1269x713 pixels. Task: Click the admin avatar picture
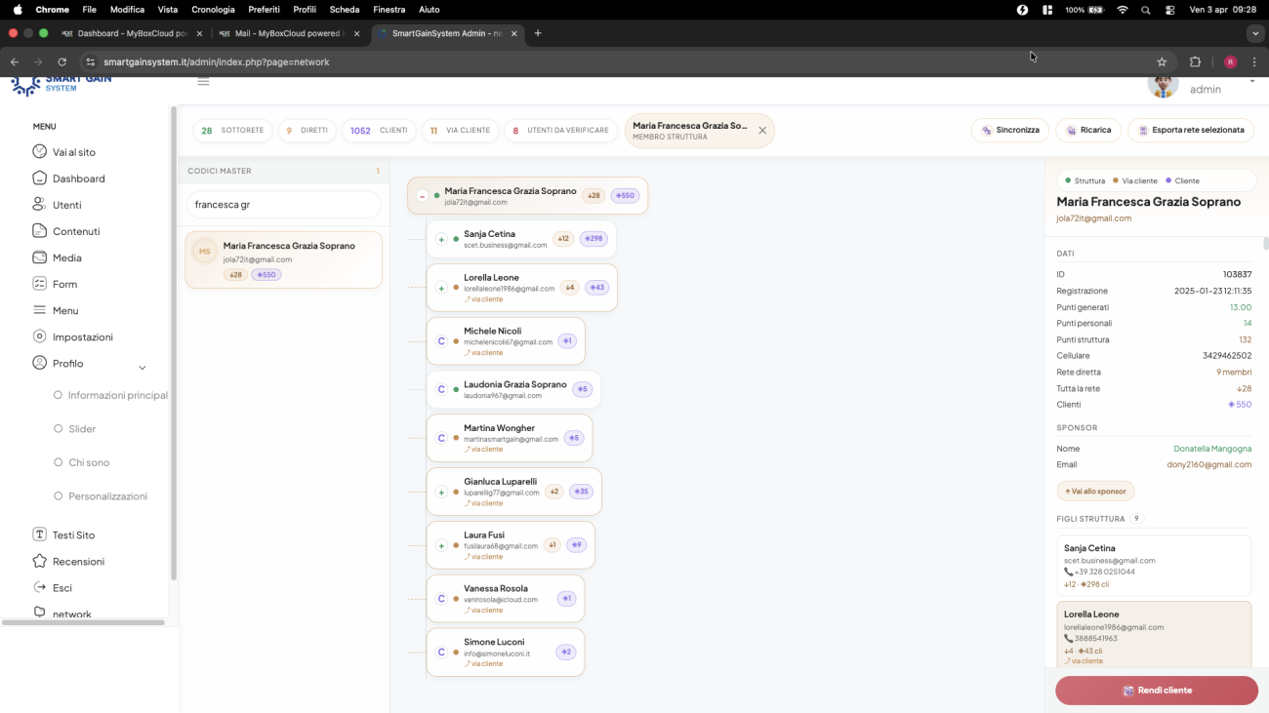point(1163,85)
